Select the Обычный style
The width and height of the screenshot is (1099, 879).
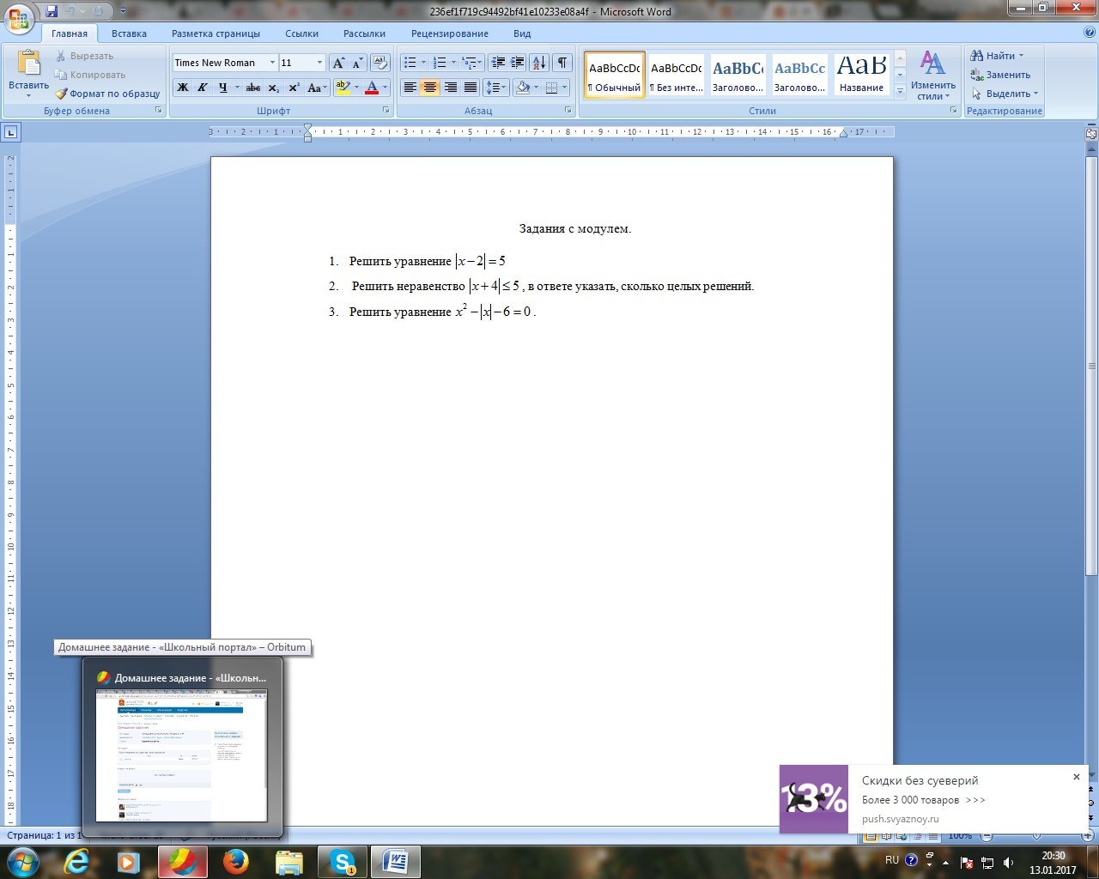(615, 75)
